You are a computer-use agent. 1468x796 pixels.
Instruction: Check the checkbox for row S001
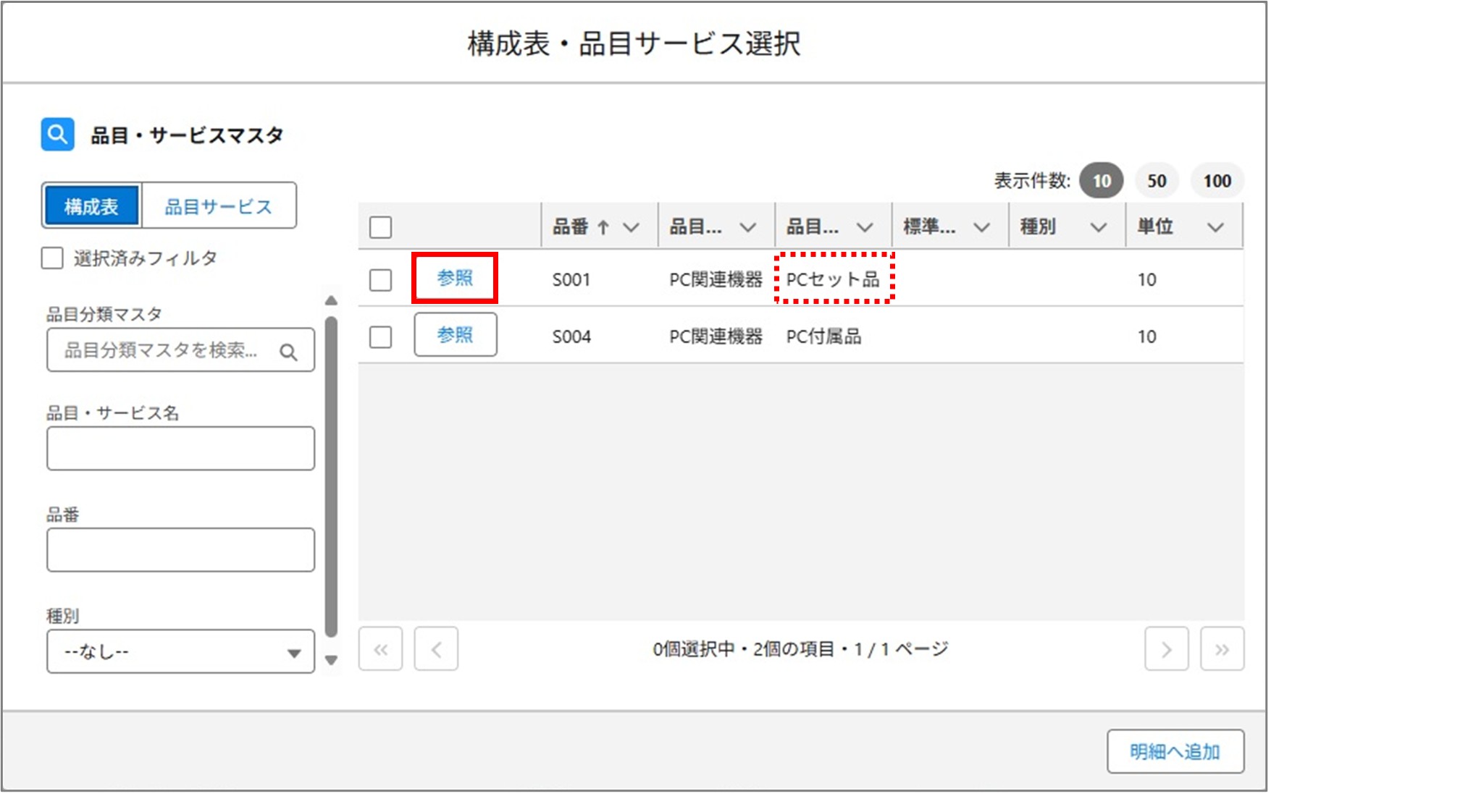[x=379, y=279]
